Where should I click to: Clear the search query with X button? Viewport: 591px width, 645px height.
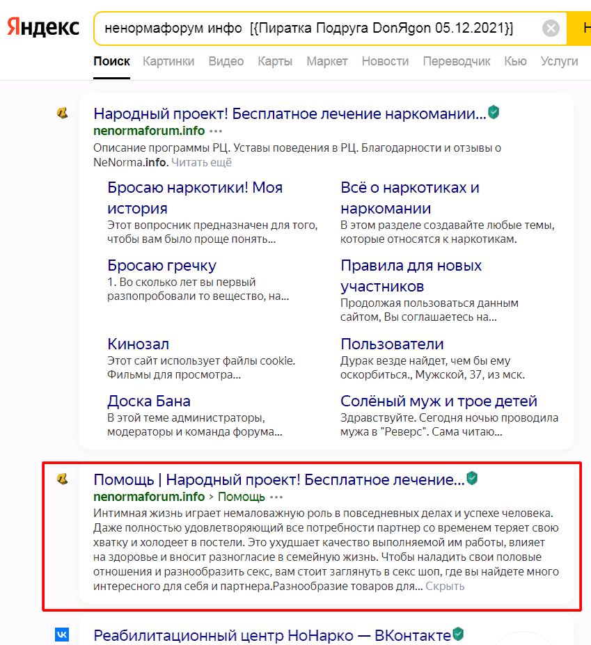pyautogui.click(x=551, y=29)
